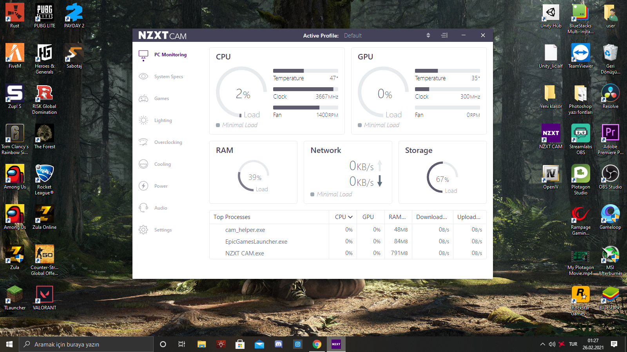
Task: Open the volume speaker tray icon
Action: [552, 344]
